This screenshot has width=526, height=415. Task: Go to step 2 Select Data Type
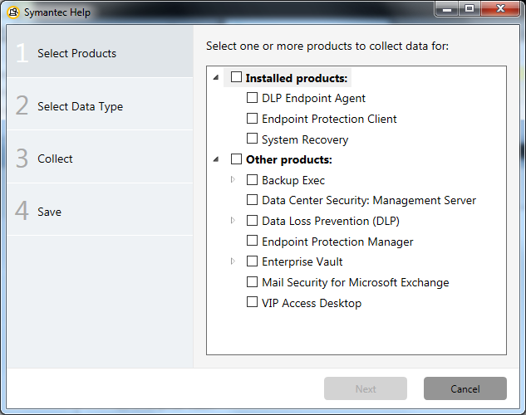[x=100, y=105]
